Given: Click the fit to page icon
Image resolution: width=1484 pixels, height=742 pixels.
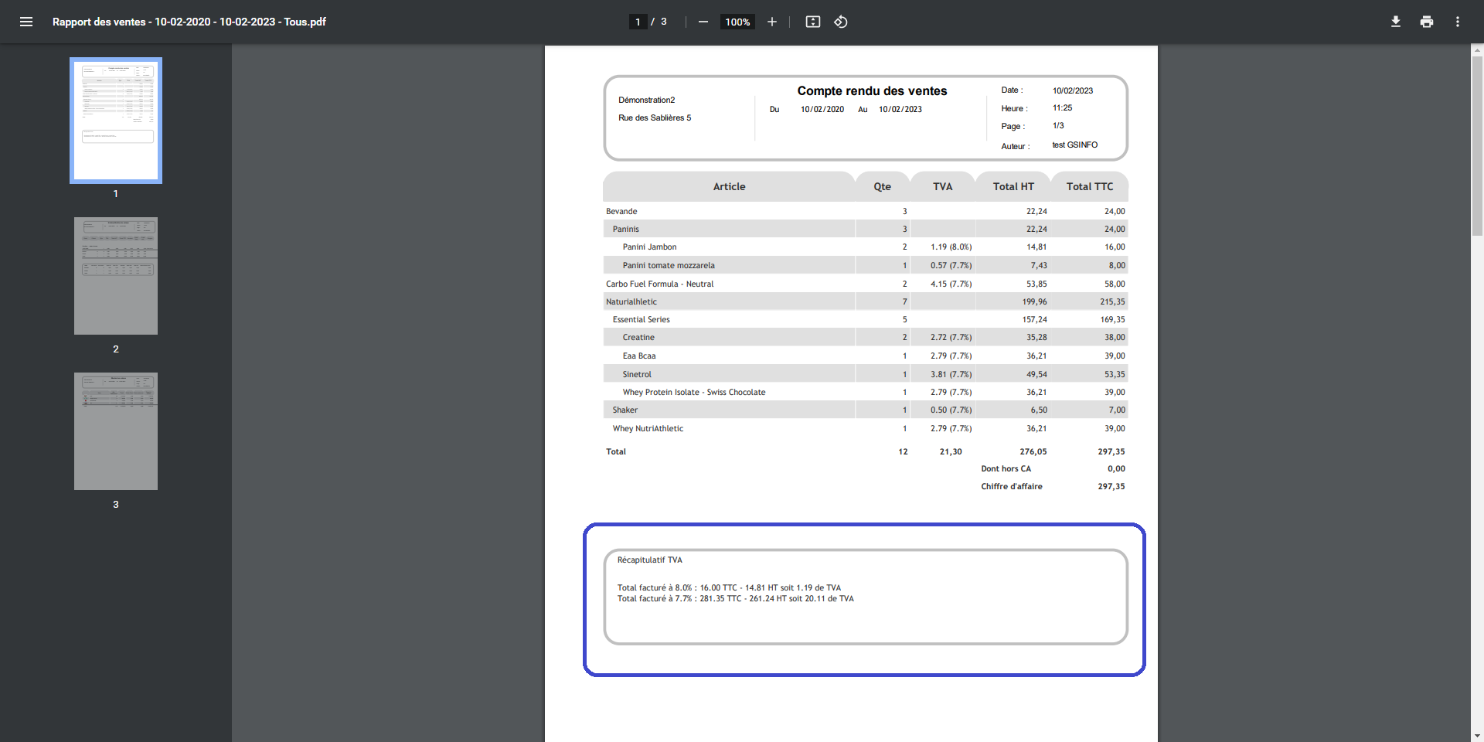Looking at the screenshot, I should (x=812, y=22).
